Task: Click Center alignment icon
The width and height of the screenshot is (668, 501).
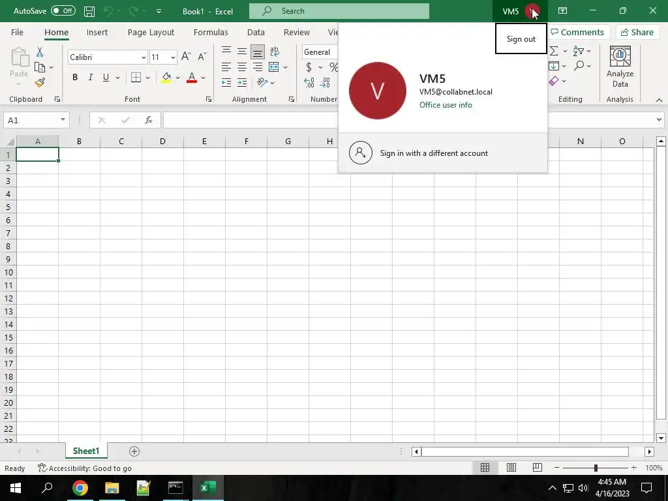Action: coord(242,67)
